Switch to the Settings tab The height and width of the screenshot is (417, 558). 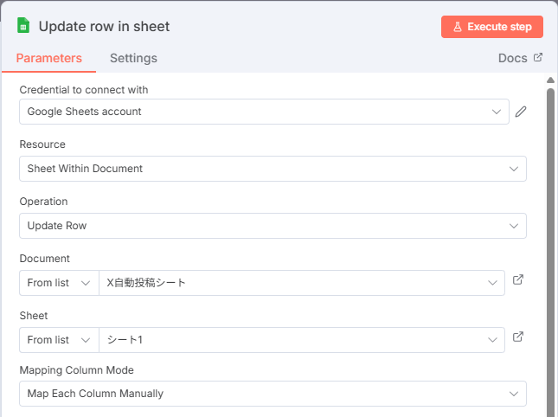133,58
